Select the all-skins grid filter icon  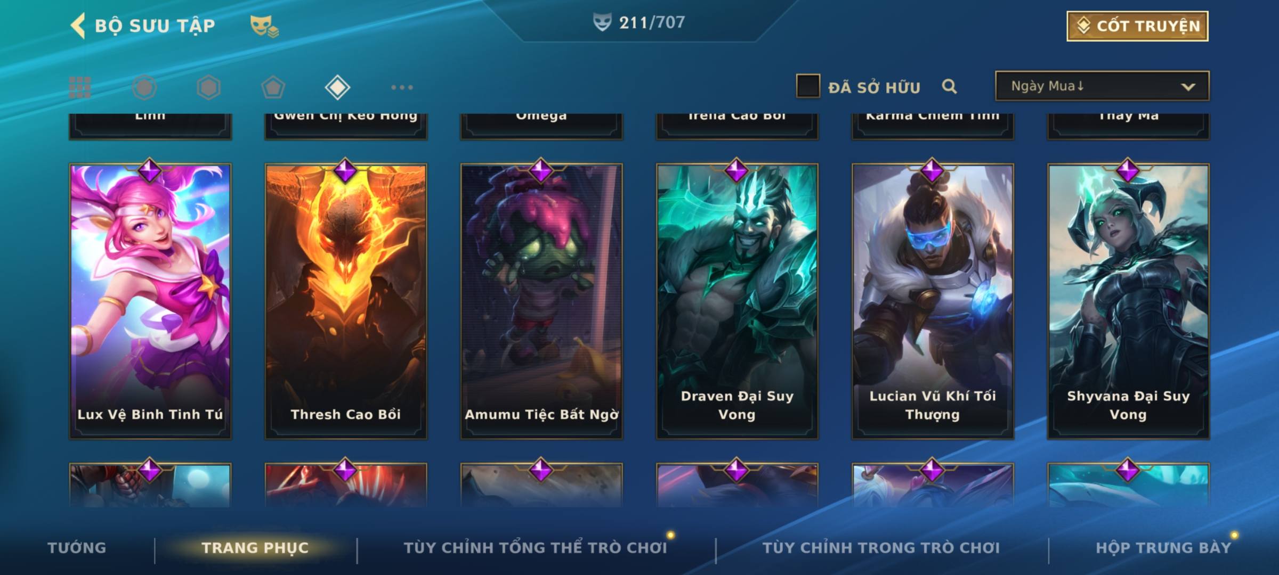(80, 87)
